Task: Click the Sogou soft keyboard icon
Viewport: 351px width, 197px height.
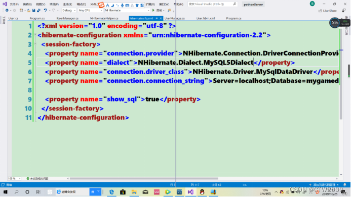Action: click(127, 5)
